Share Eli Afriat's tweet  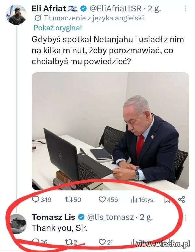pyautogui.click(x=182, y=199)
